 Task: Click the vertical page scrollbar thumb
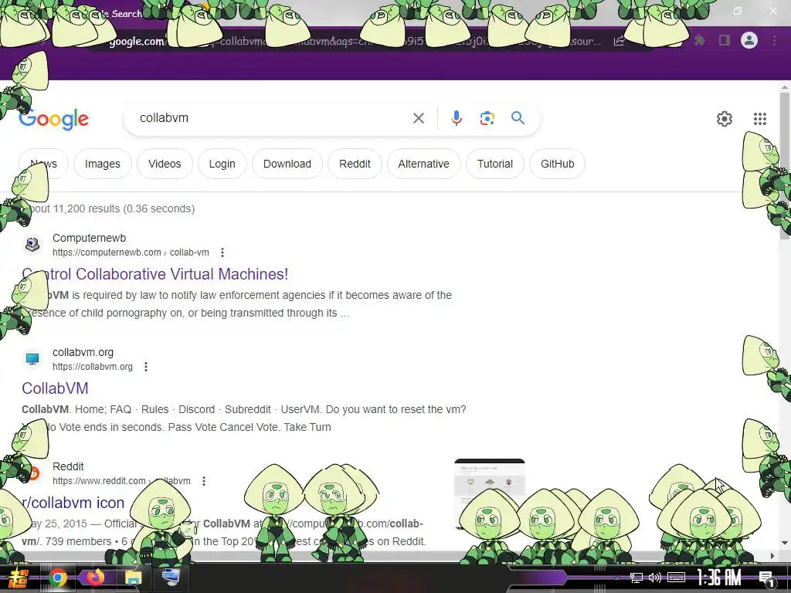[x=785, y=167]
